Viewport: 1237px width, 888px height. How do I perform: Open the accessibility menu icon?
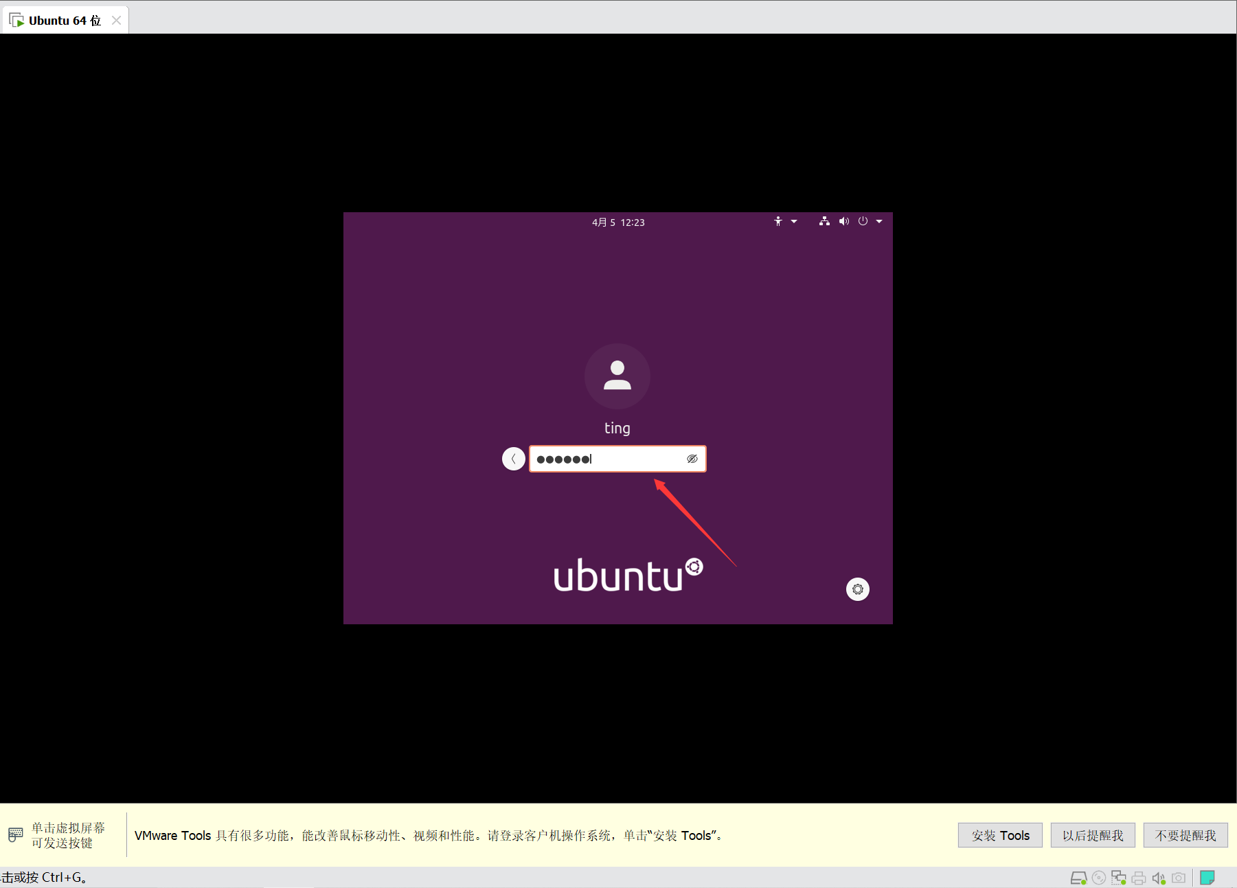pos(778,221)
